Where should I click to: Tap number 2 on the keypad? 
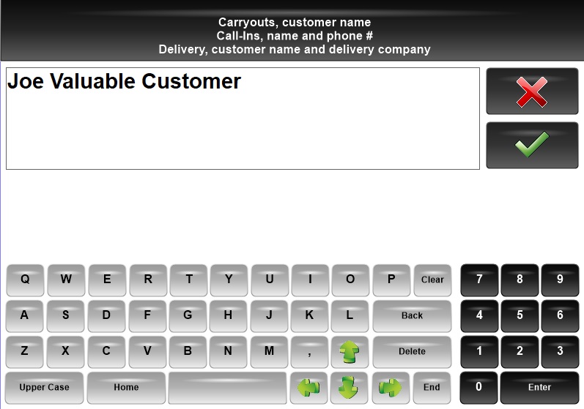pyautogui.click(x=520, y=352)
